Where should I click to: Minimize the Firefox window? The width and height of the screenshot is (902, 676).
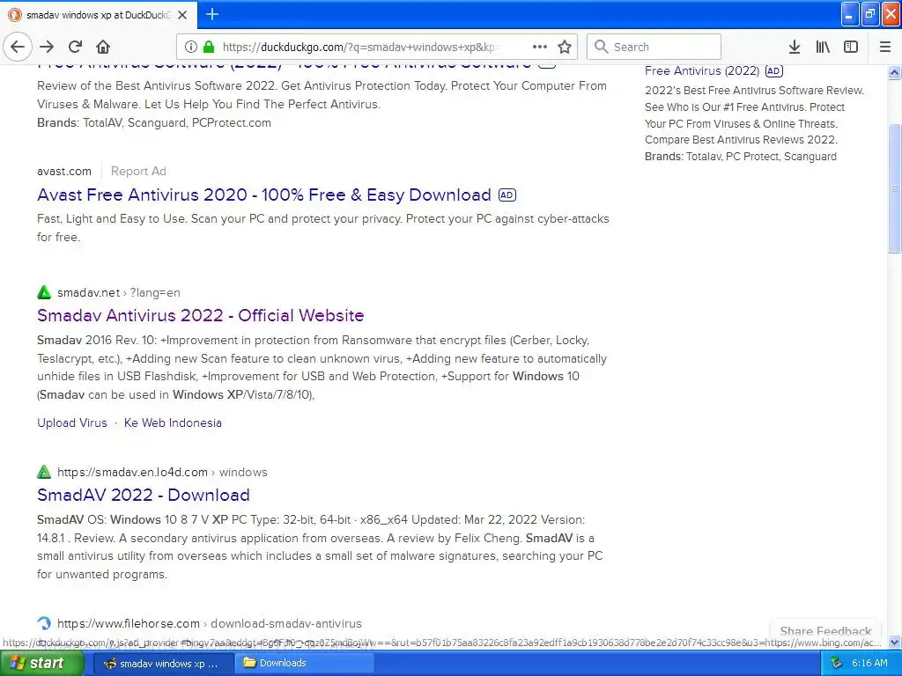(850, 14)
